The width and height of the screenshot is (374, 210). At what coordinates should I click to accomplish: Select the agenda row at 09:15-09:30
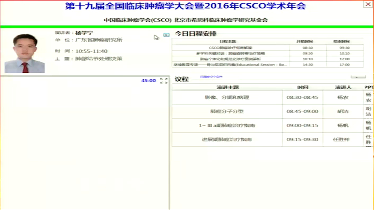[x=227, y=139]
